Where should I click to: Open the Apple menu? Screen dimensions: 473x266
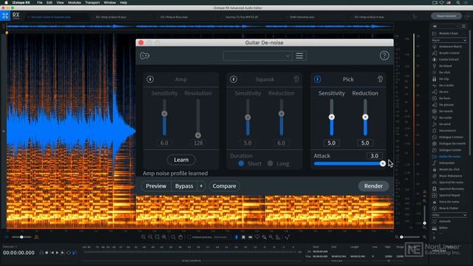(6, 2)
